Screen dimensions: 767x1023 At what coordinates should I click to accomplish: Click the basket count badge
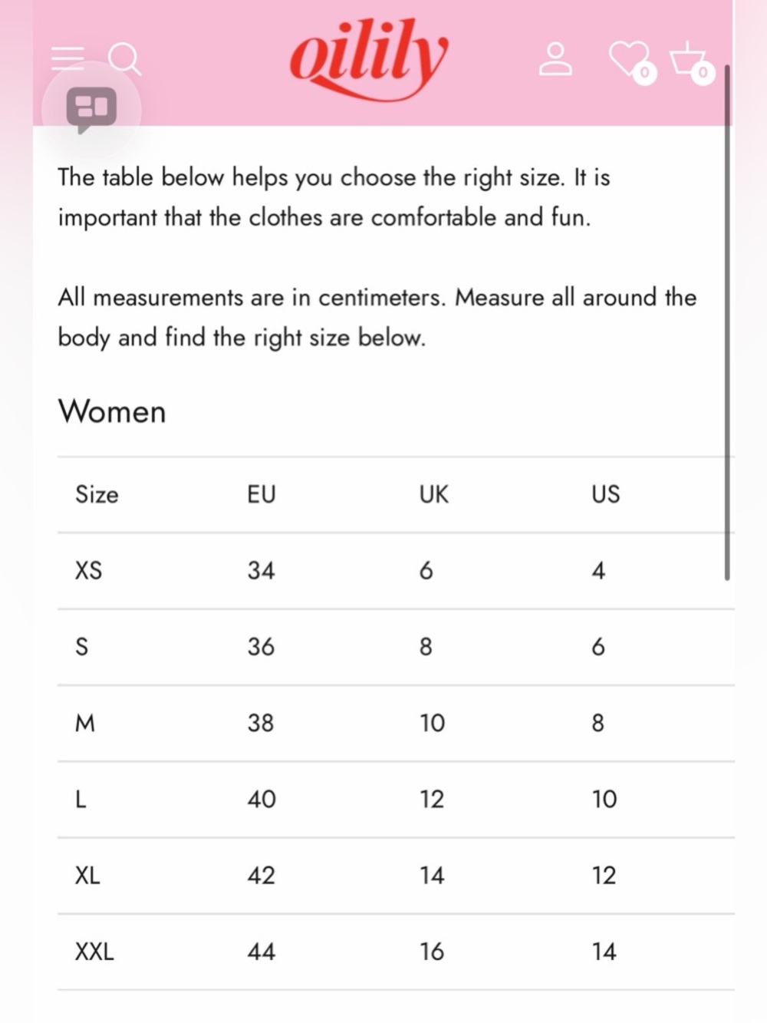coord(703,73)
